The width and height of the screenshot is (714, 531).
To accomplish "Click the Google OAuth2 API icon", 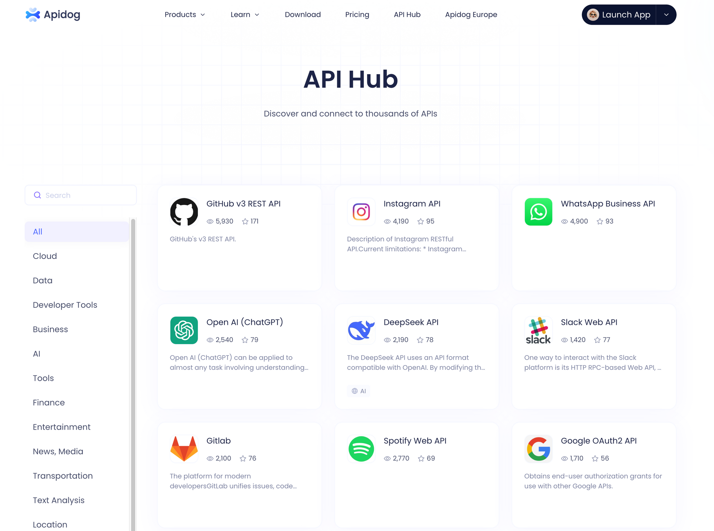I will point(538,449).
